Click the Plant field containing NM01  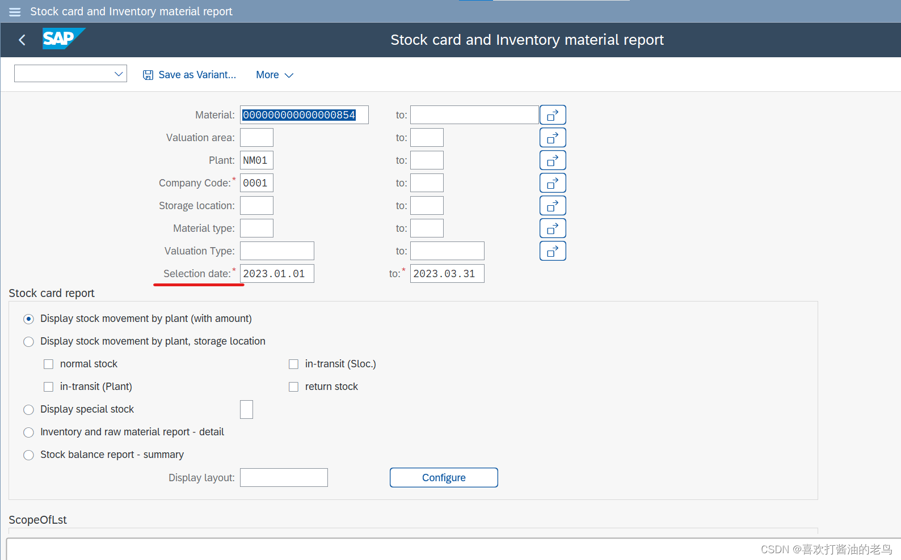(x=256, y=160)
